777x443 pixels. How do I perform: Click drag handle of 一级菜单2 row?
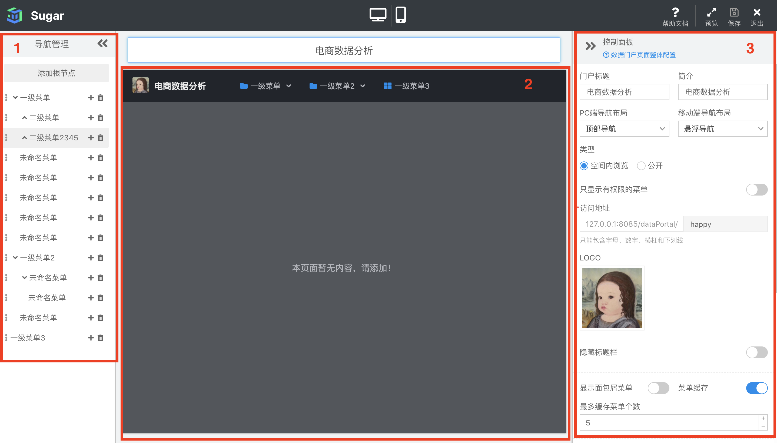coord(6,258)
